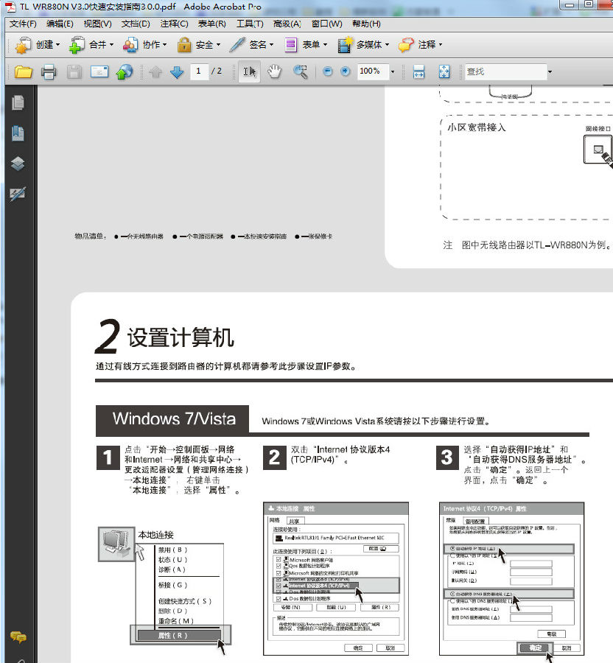Click the zoom in plus icon
Screen dimensions: 613x663
click(x=346, y=71)
